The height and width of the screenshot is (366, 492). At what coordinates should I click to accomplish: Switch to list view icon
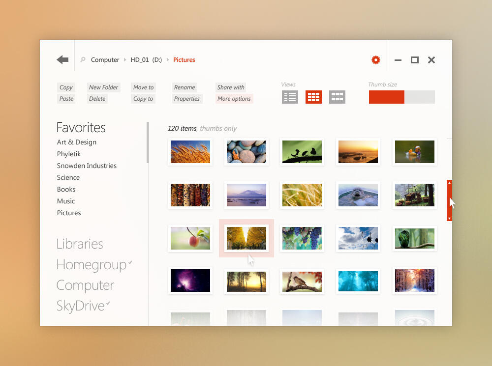pyautogui.click(x=290, y=97)
